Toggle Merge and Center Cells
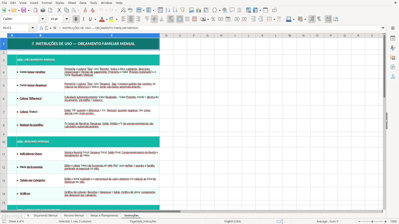 coord(180,19)
